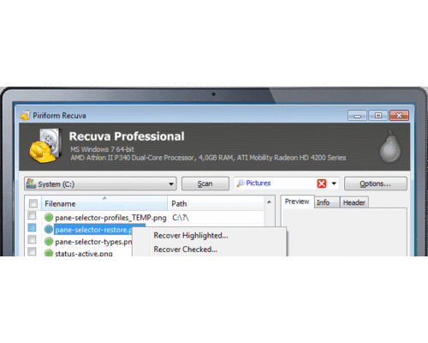428x343 pixels.
Task: Click the C:\?\ path cell
Action: (181, 218)
